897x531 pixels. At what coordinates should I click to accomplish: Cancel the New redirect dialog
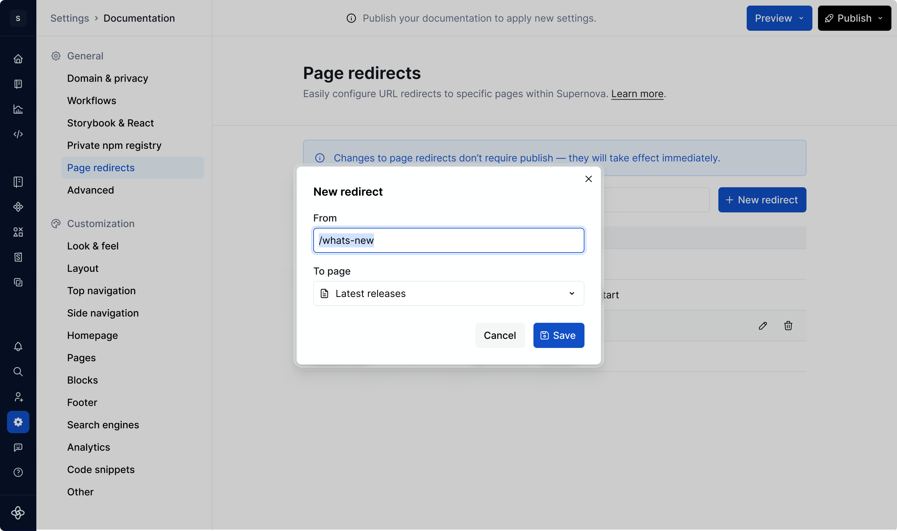click(500, 335)
